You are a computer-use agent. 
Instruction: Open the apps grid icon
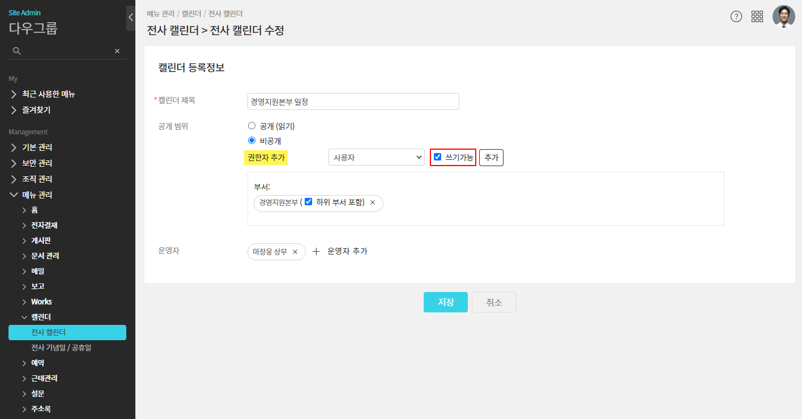pyautogui.click(x=757, y=16)
